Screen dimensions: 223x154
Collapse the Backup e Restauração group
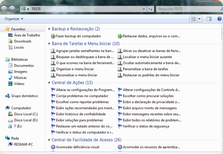(x=49, y=29)
